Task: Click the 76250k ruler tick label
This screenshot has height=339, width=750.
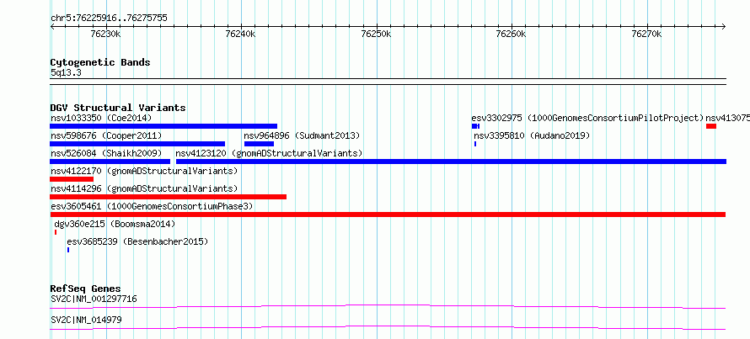Action: tap(376, 34)
